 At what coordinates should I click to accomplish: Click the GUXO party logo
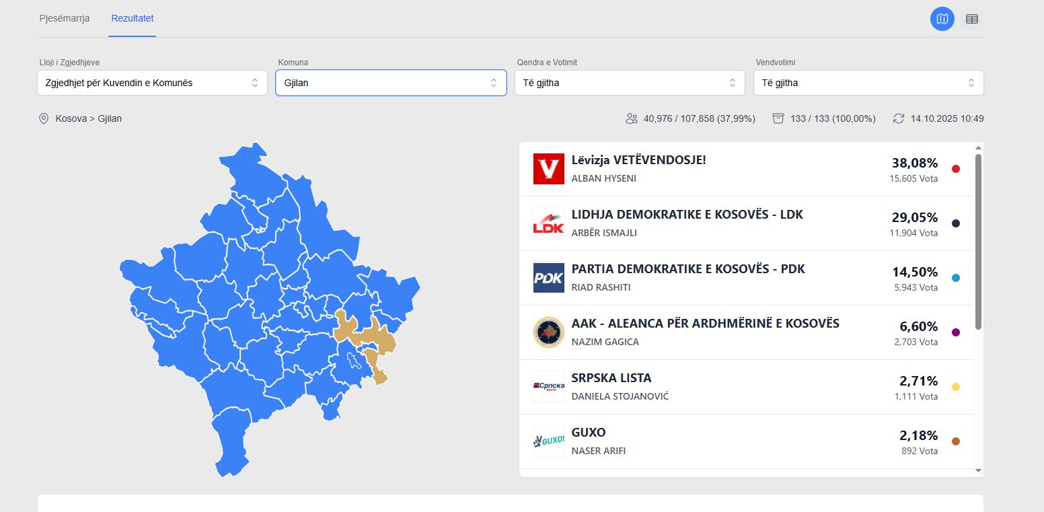pos(548,441)
